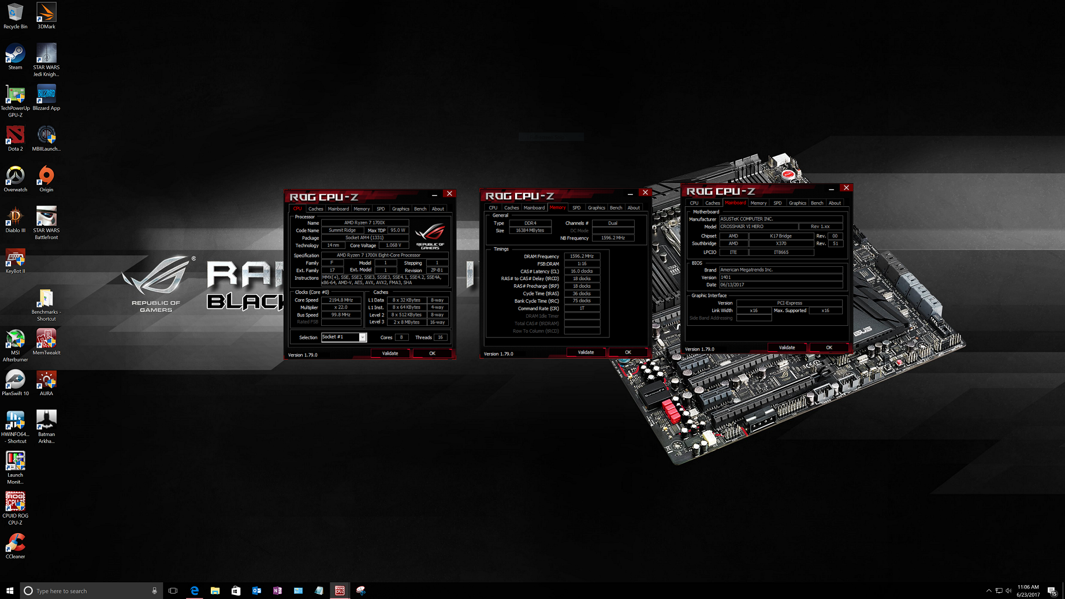Image resolution: width=1065 pixels, height=599 pixels.
Task: Open SPD tab in left CPU-Z window
Action: pyautogui.click(x=381, y=209)
